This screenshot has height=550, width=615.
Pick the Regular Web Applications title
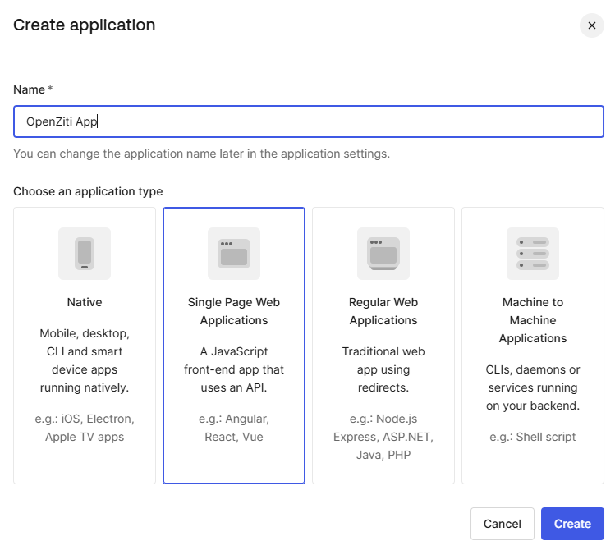(383, 311)
